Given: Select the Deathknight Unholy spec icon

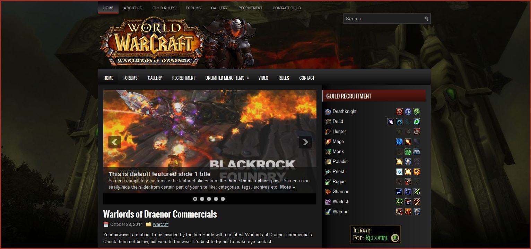Looking at the screenshot, I should 417,112.
